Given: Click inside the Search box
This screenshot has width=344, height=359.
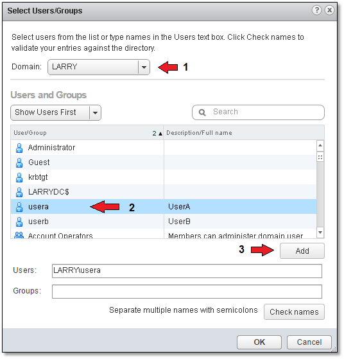Looking at the screenshot, I should pos(258,112).
